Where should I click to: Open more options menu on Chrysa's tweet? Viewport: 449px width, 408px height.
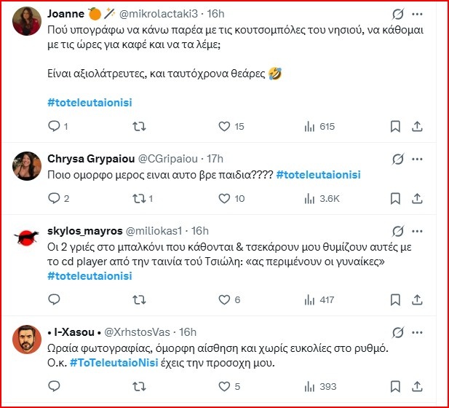point(418,159)
